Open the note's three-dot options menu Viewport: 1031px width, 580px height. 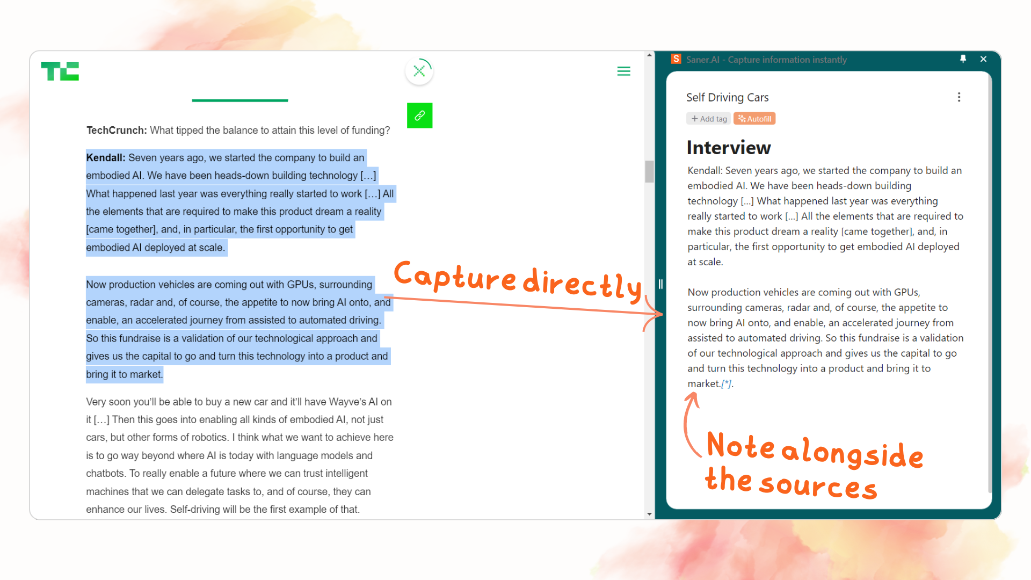[x=959, y=97]
